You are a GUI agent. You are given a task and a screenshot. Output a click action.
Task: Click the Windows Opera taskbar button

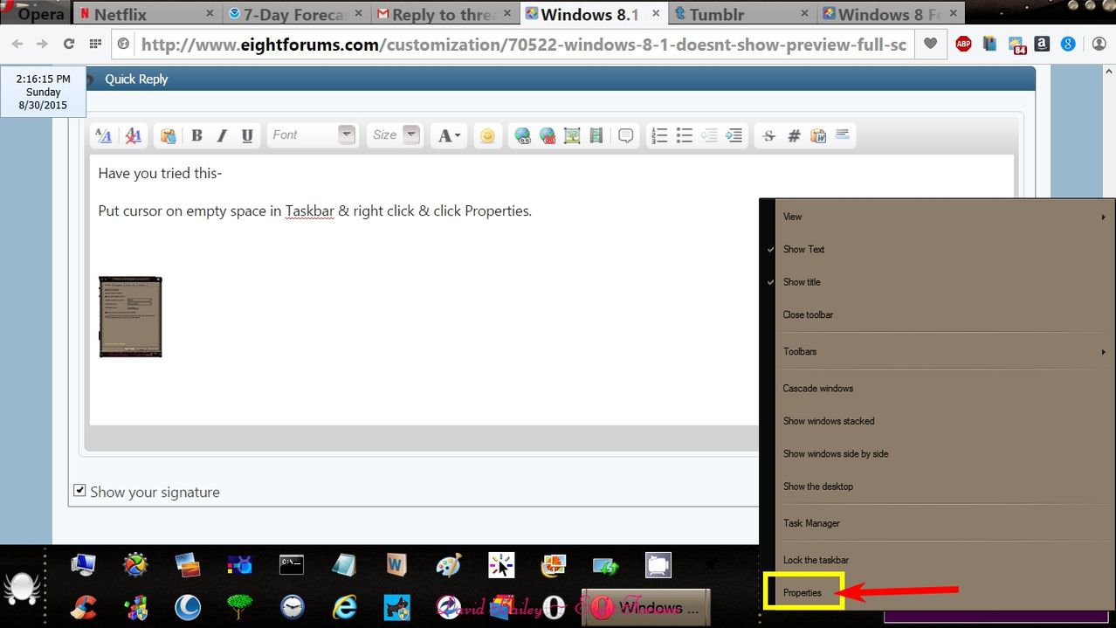coord(647,608)
